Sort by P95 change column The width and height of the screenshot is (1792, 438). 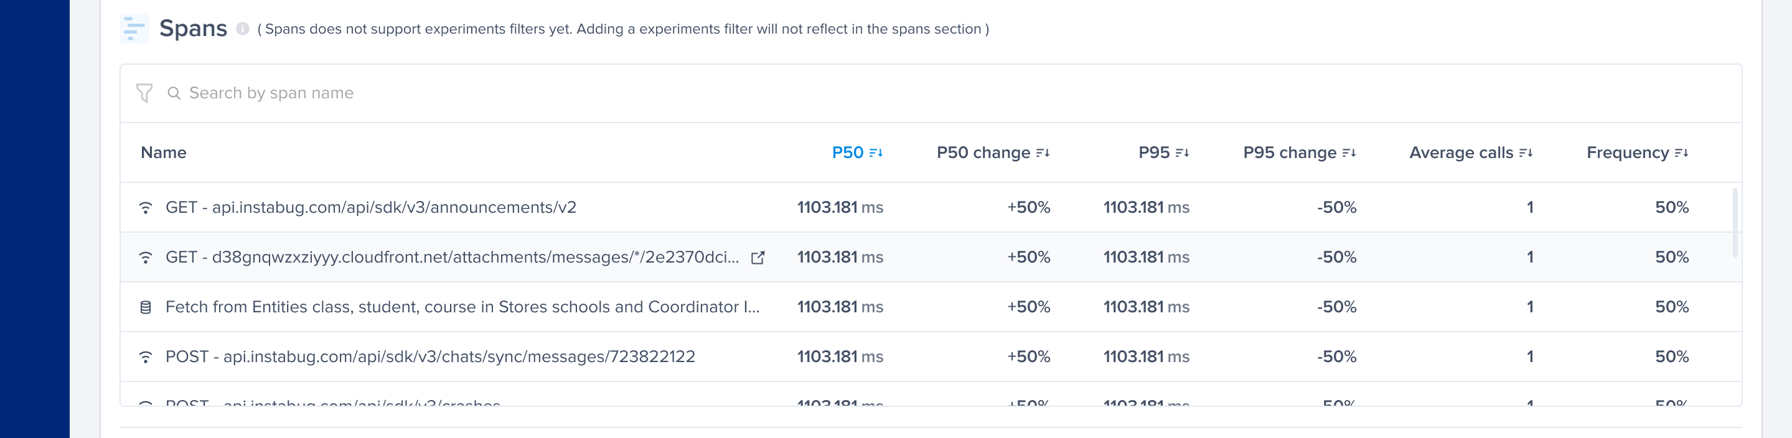click(1298, 152)
